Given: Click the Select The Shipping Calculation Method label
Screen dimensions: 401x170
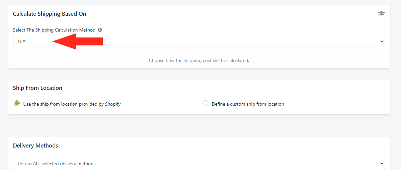Looking at the screenshot, I should (x=54, y=30).
